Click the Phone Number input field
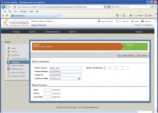Viewport: 158px width, 113px height. point(66,72)
